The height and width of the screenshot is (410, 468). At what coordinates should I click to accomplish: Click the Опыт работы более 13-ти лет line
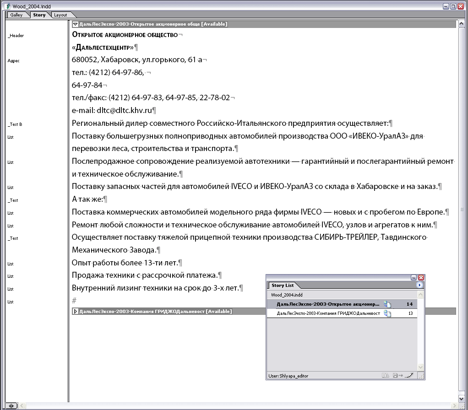click(x=125, y=263)
